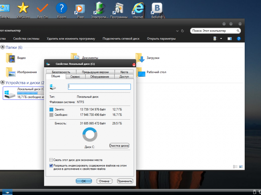This screenshot has height=195, width=261.
Task: Open the Квота tab
Action: 124,72
